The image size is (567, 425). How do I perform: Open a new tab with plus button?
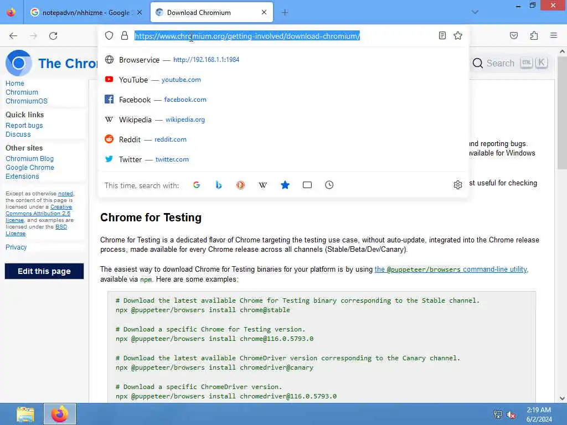(285, 13)
